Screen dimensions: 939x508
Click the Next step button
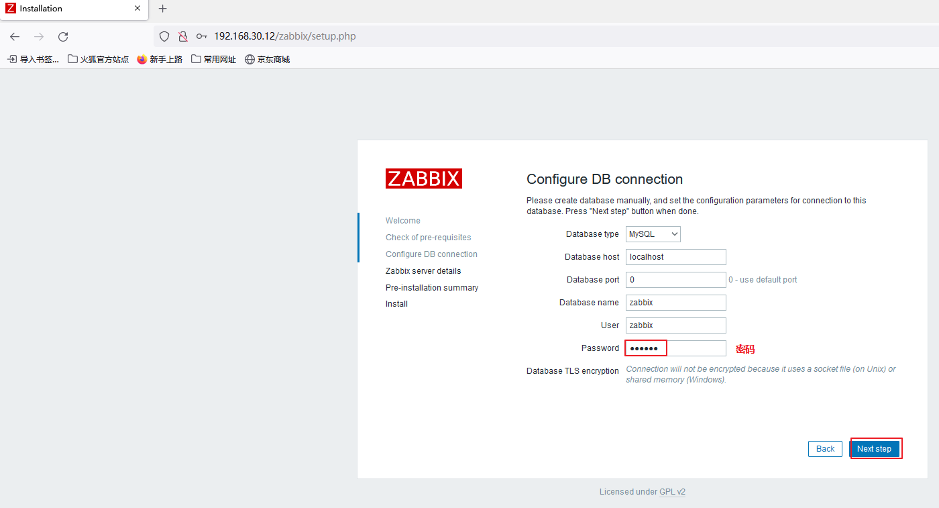click(875, 449)
